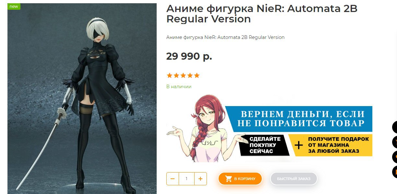Select the first rating star
Image resolution: width=397 pixels, height=194 pixels.
169,76
